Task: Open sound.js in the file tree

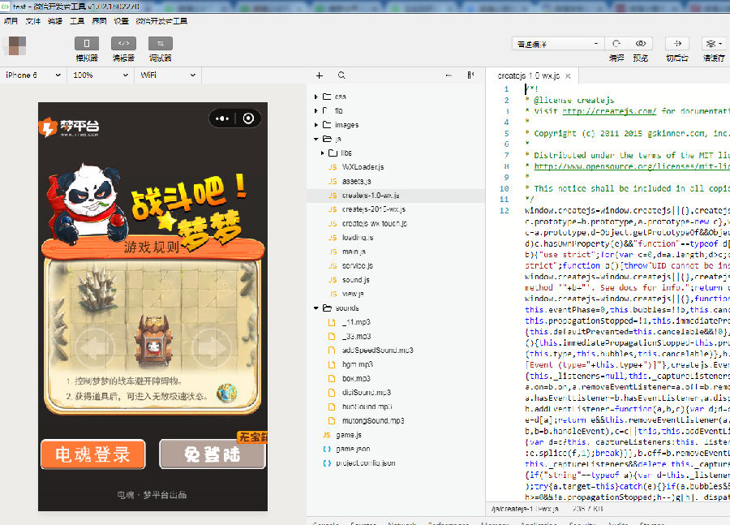Action: 356,279
